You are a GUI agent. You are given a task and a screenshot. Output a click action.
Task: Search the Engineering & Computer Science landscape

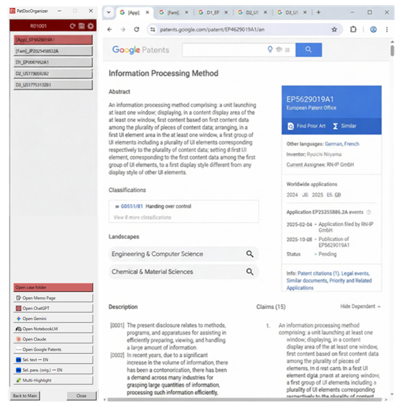(x=184, y=254)
